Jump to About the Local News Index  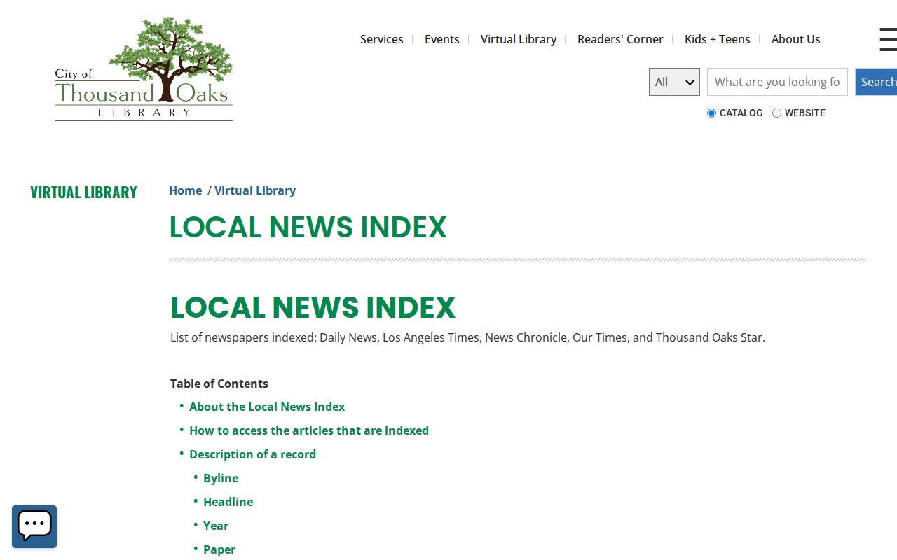pos(267,407)
